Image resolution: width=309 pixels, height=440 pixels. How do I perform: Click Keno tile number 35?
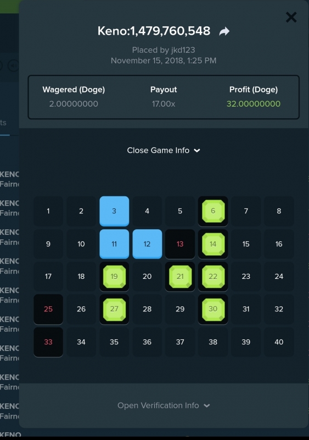coord(114,342)
